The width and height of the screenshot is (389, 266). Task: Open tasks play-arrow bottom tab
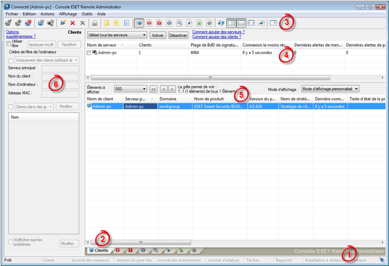169,250
